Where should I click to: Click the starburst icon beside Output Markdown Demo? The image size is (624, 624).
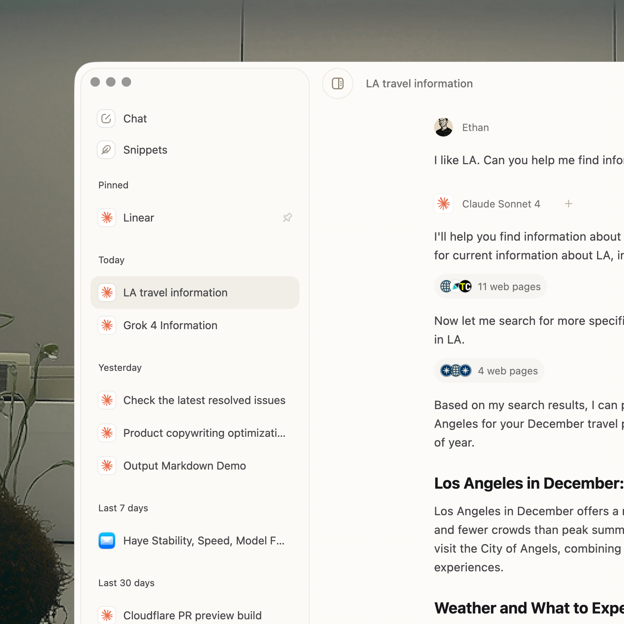coord(107,466)
